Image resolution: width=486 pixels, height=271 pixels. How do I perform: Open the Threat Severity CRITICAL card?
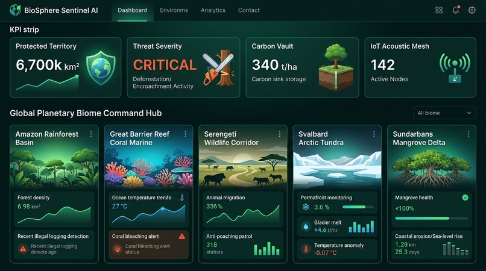183,67
